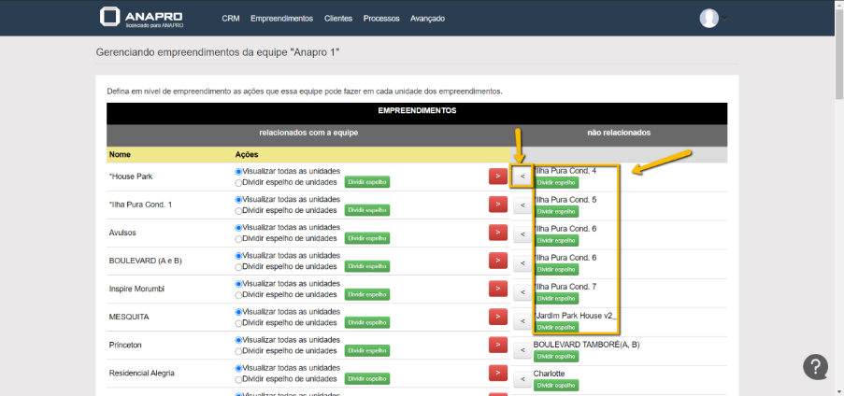
Task: Click Dividir espelho button for MESQUITA
Action: [x=367, y=322]
